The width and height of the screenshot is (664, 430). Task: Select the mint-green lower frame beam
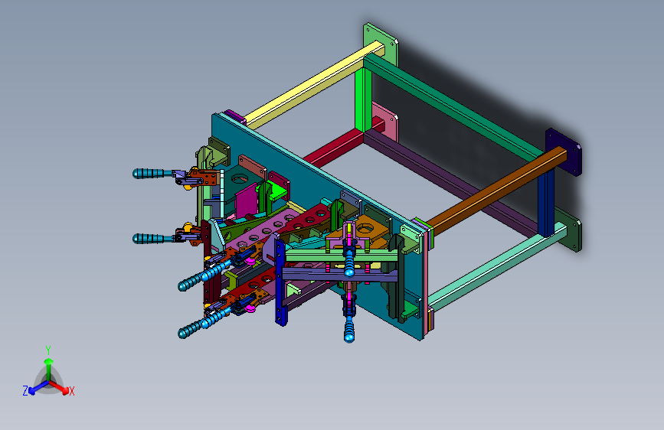coord(496,268)
